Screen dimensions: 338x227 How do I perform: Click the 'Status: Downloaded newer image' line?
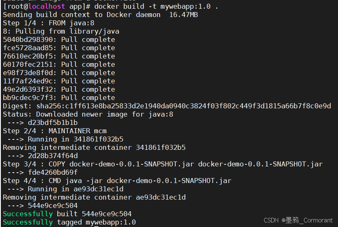tap(88, 115)
